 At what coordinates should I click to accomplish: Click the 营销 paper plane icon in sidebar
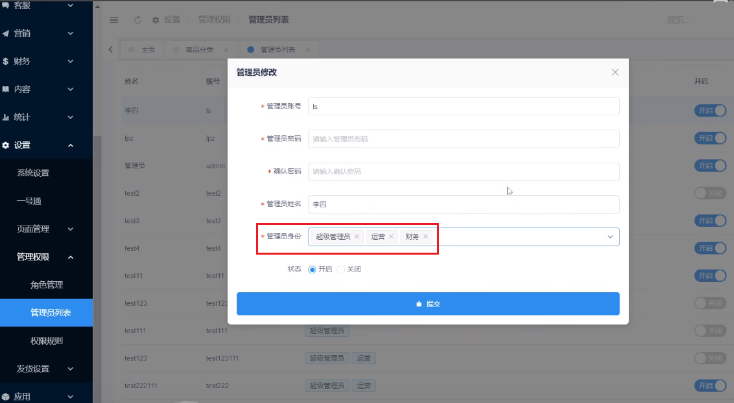point(6,33)
